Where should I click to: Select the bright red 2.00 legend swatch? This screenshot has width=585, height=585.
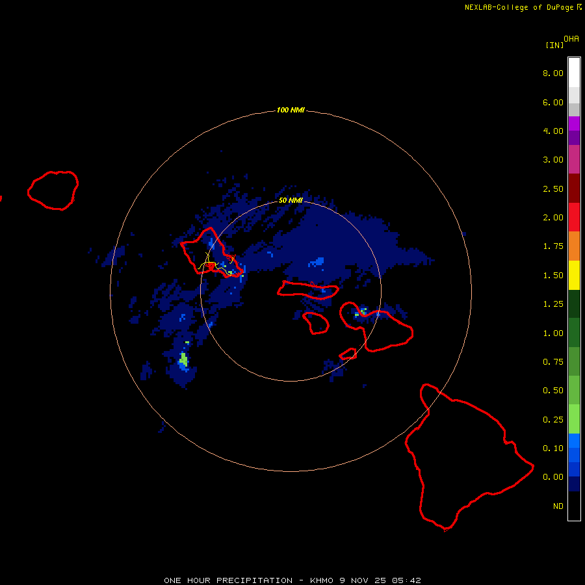(574, 217)
